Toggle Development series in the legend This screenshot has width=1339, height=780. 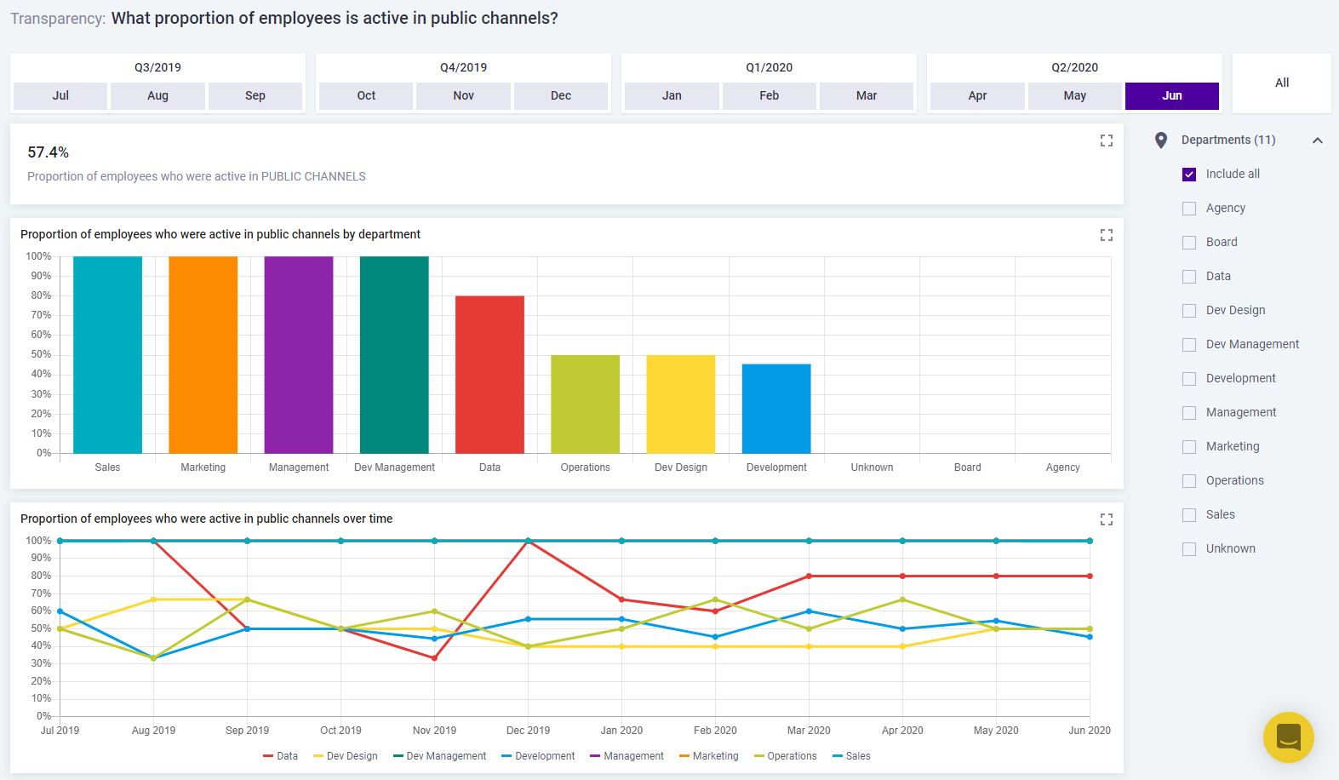(x=537, y=756)
